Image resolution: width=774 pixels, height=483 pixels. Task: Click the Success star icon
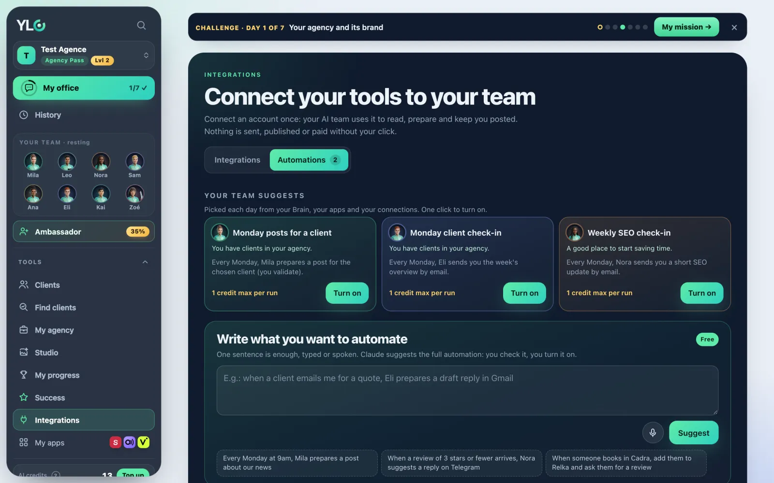click(23, 398)
